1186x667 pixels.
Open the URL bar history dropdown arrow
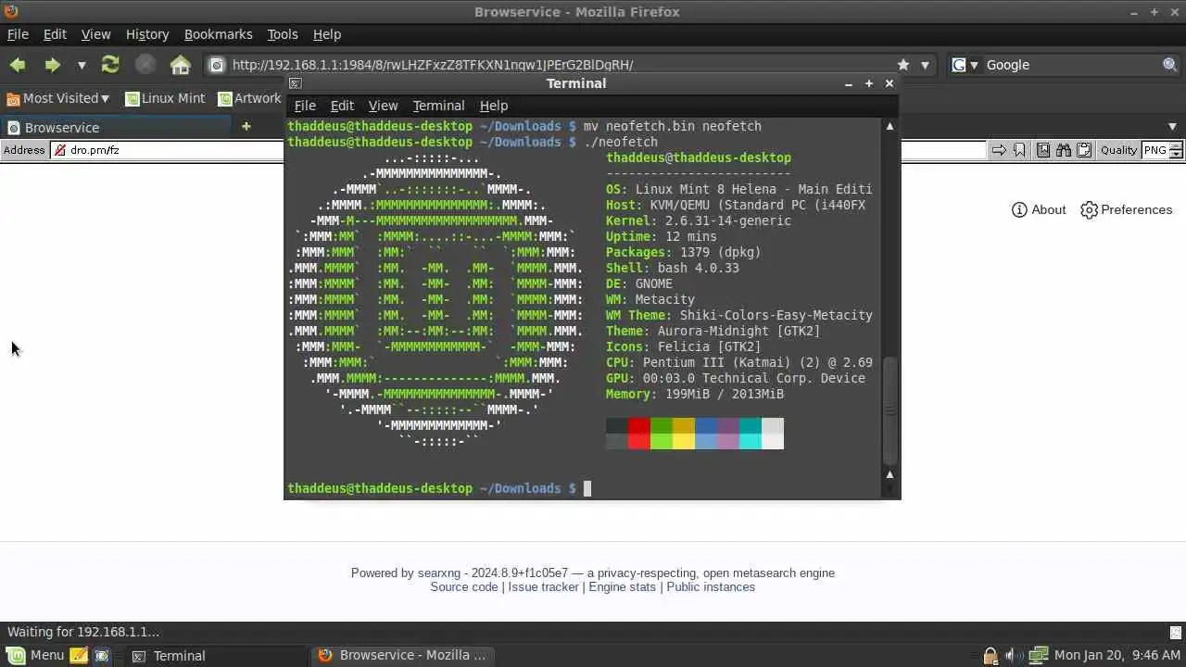point(925,65)
